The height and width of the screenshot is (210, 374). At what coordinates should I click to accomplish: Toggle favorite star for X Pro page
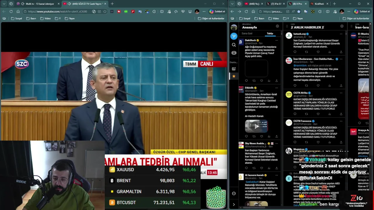tap(298, 11)
